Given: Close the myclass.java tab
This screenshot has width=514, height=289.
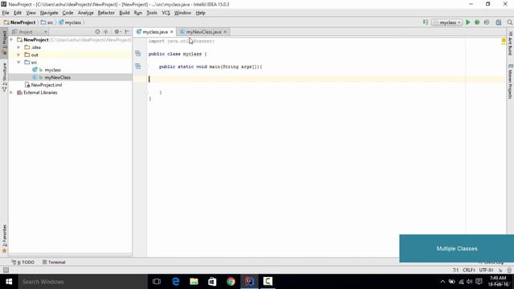Looking at the screenshot, I should (x=171, y=32).
